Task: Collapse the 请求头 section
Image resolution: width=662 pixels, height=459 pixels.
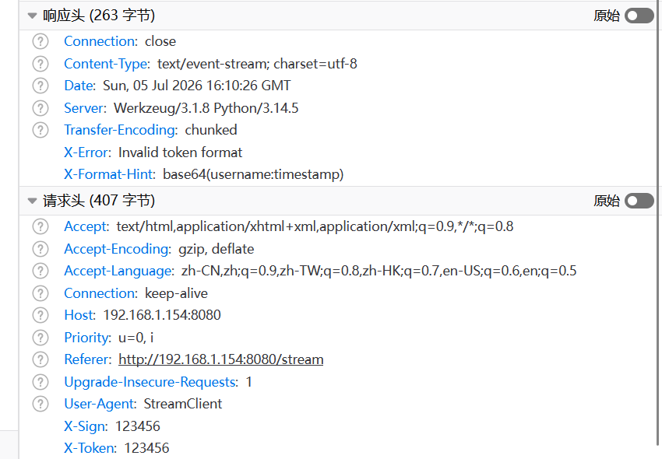Action: (x=32, y=201)
